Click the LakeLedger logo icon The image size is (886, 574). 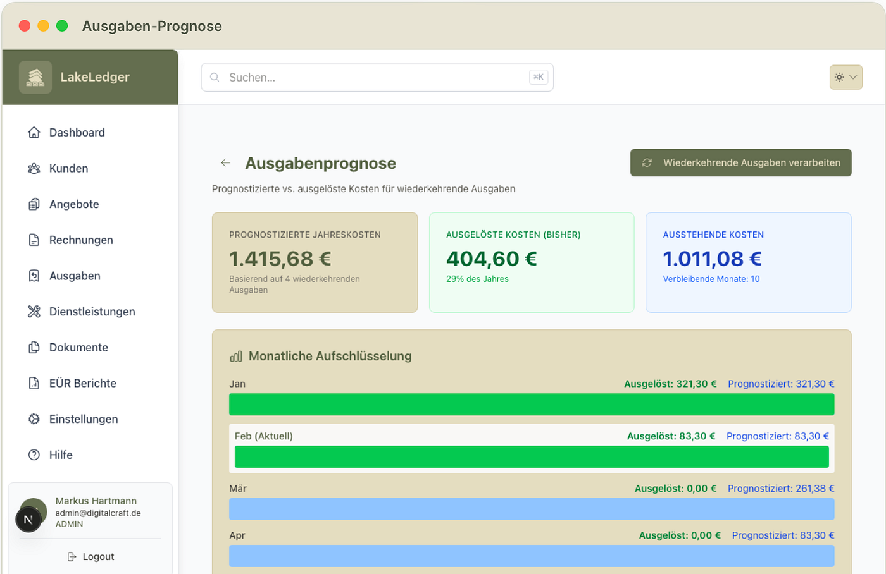coord(35,77)
